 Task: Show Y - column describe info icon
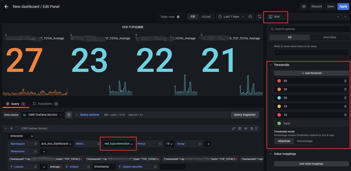[x=155, y=167]
